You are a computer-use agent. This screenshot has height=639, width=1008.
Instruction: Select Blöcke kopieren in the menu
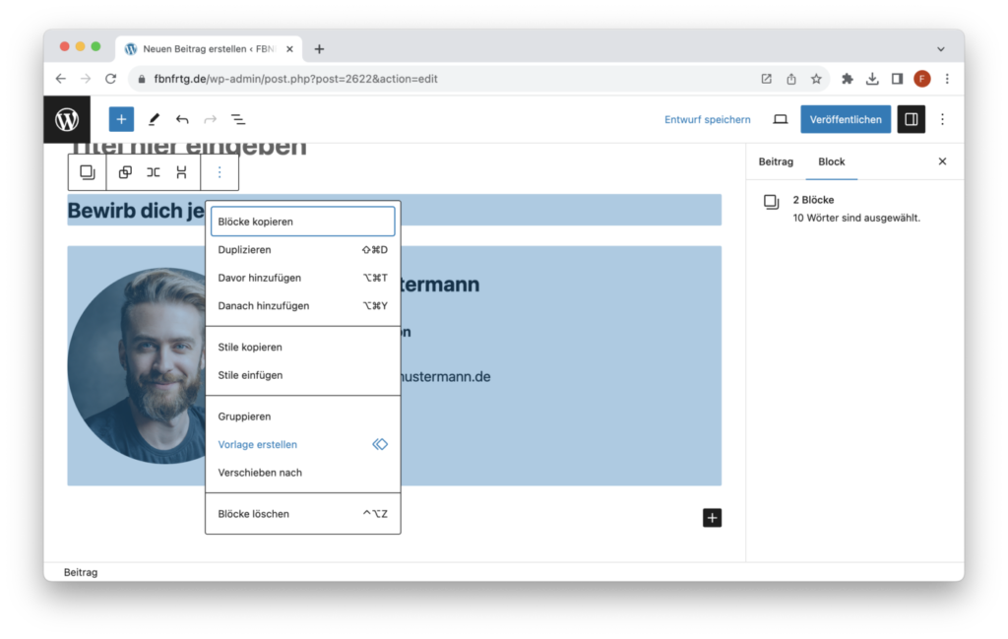point(303,222)
